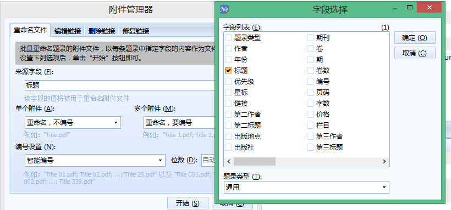The image size is (451, 210).
Task: Enable the 年份 field checkbox
Action: (228, 59)
